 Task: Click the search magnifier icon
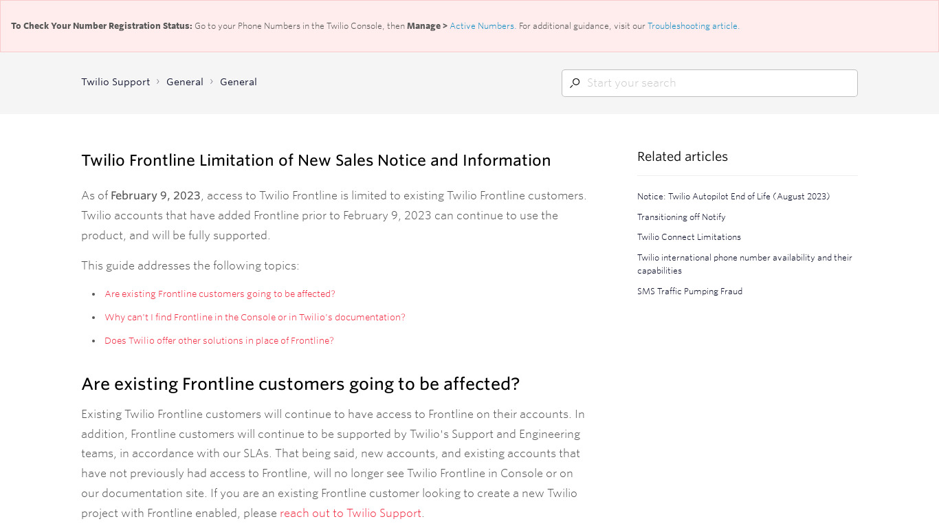coord(575,83)
